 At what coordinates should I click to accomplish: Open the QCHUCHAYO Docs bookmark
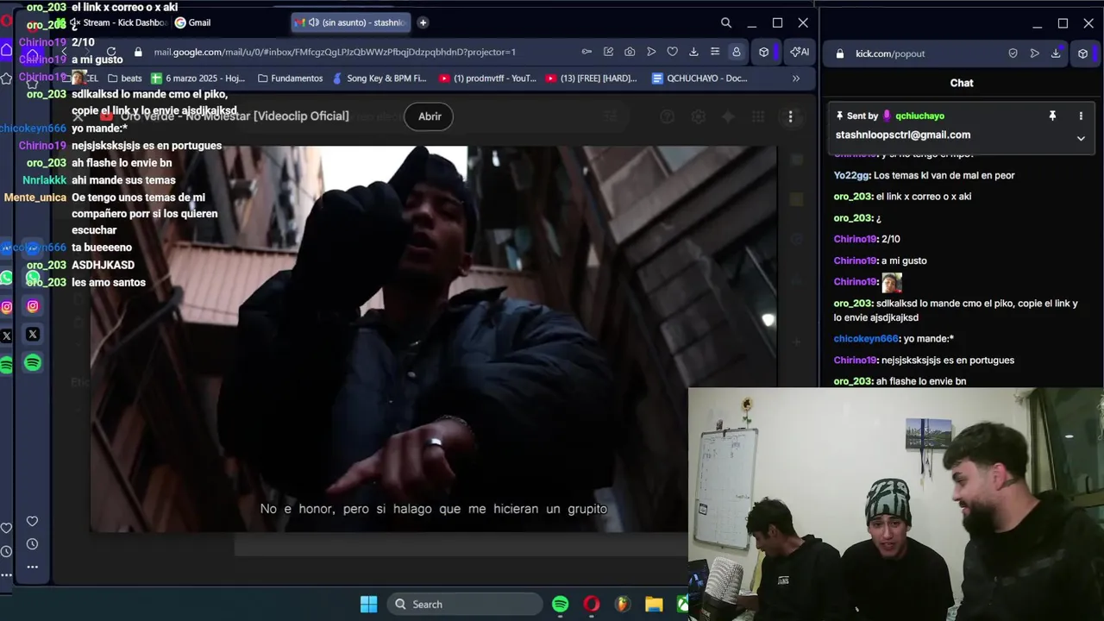click(699, 78)
